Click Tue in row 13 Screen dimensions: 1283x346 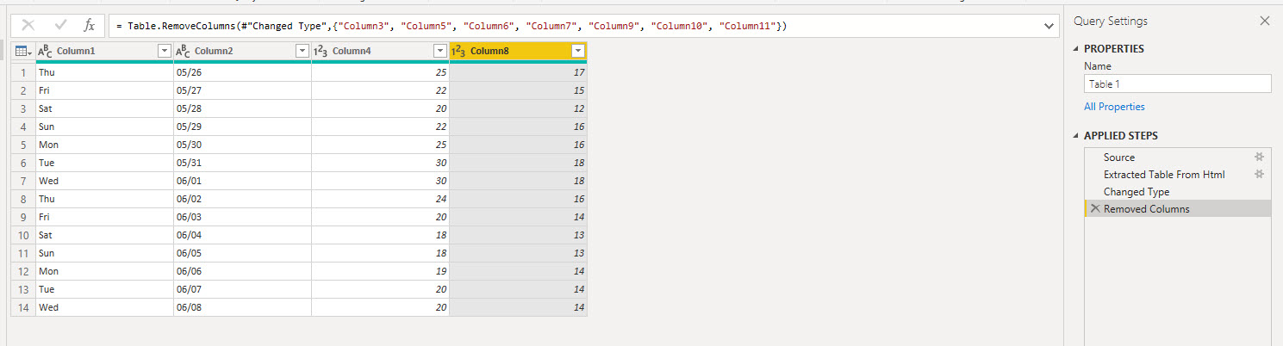tap(104, 289)
